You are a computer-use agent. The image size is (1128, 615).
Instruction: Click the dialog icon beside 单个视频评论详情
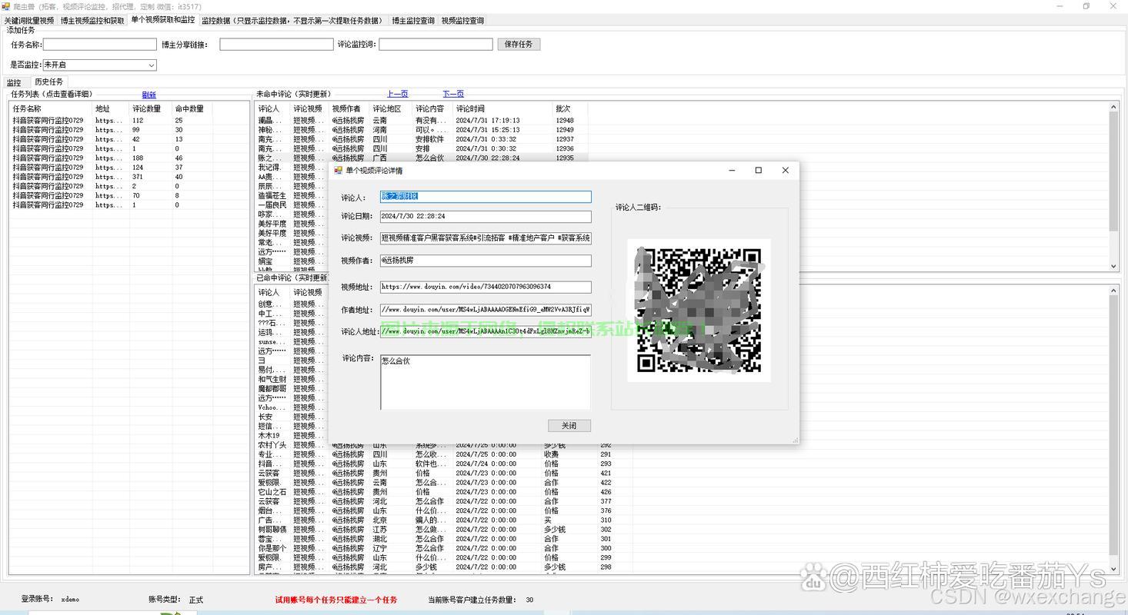pyautogui.click(x=338, y=171)
